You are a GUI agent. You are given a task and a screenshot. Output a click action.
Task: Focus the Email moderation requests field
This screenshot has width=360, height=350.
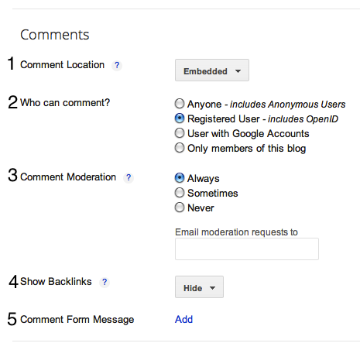tap(247, 249)
